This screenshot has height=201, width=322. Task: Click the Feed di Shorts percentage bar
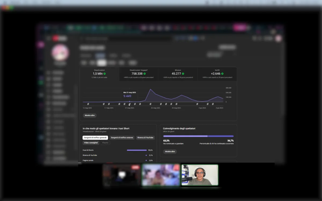click(x=137, y=150)
